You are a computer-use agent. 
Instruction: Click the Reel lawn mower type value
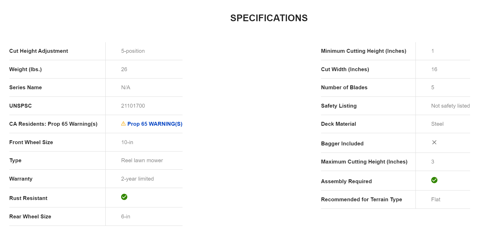[x=142, y=160]
